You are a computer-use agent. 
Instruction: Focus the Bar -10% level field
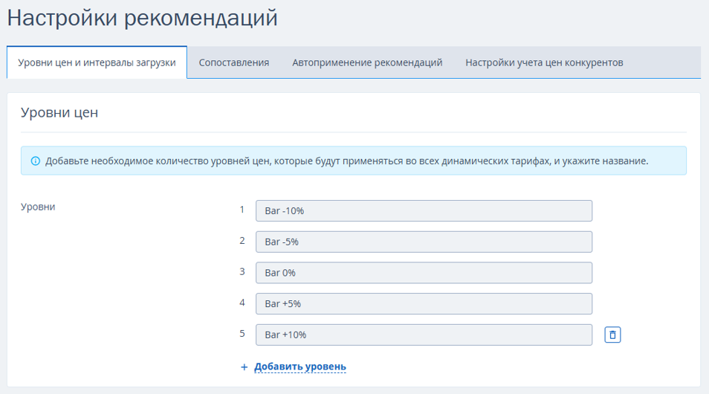coord(424,211)
